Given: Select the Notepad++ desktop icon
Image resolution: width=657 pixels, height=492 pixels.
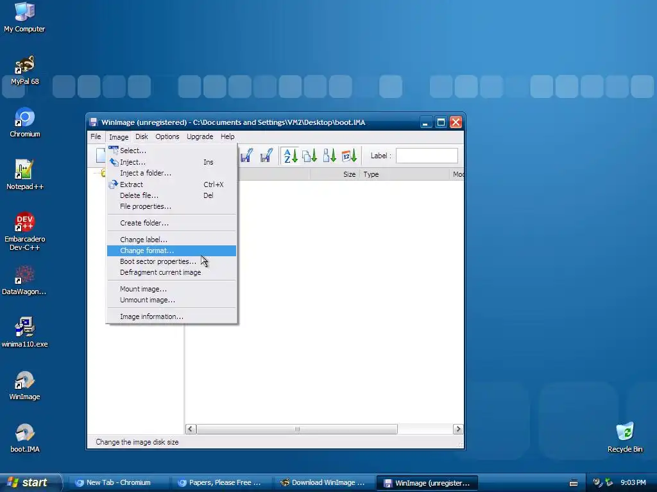Looking at the screenshot, I should [x=24, y=176].
